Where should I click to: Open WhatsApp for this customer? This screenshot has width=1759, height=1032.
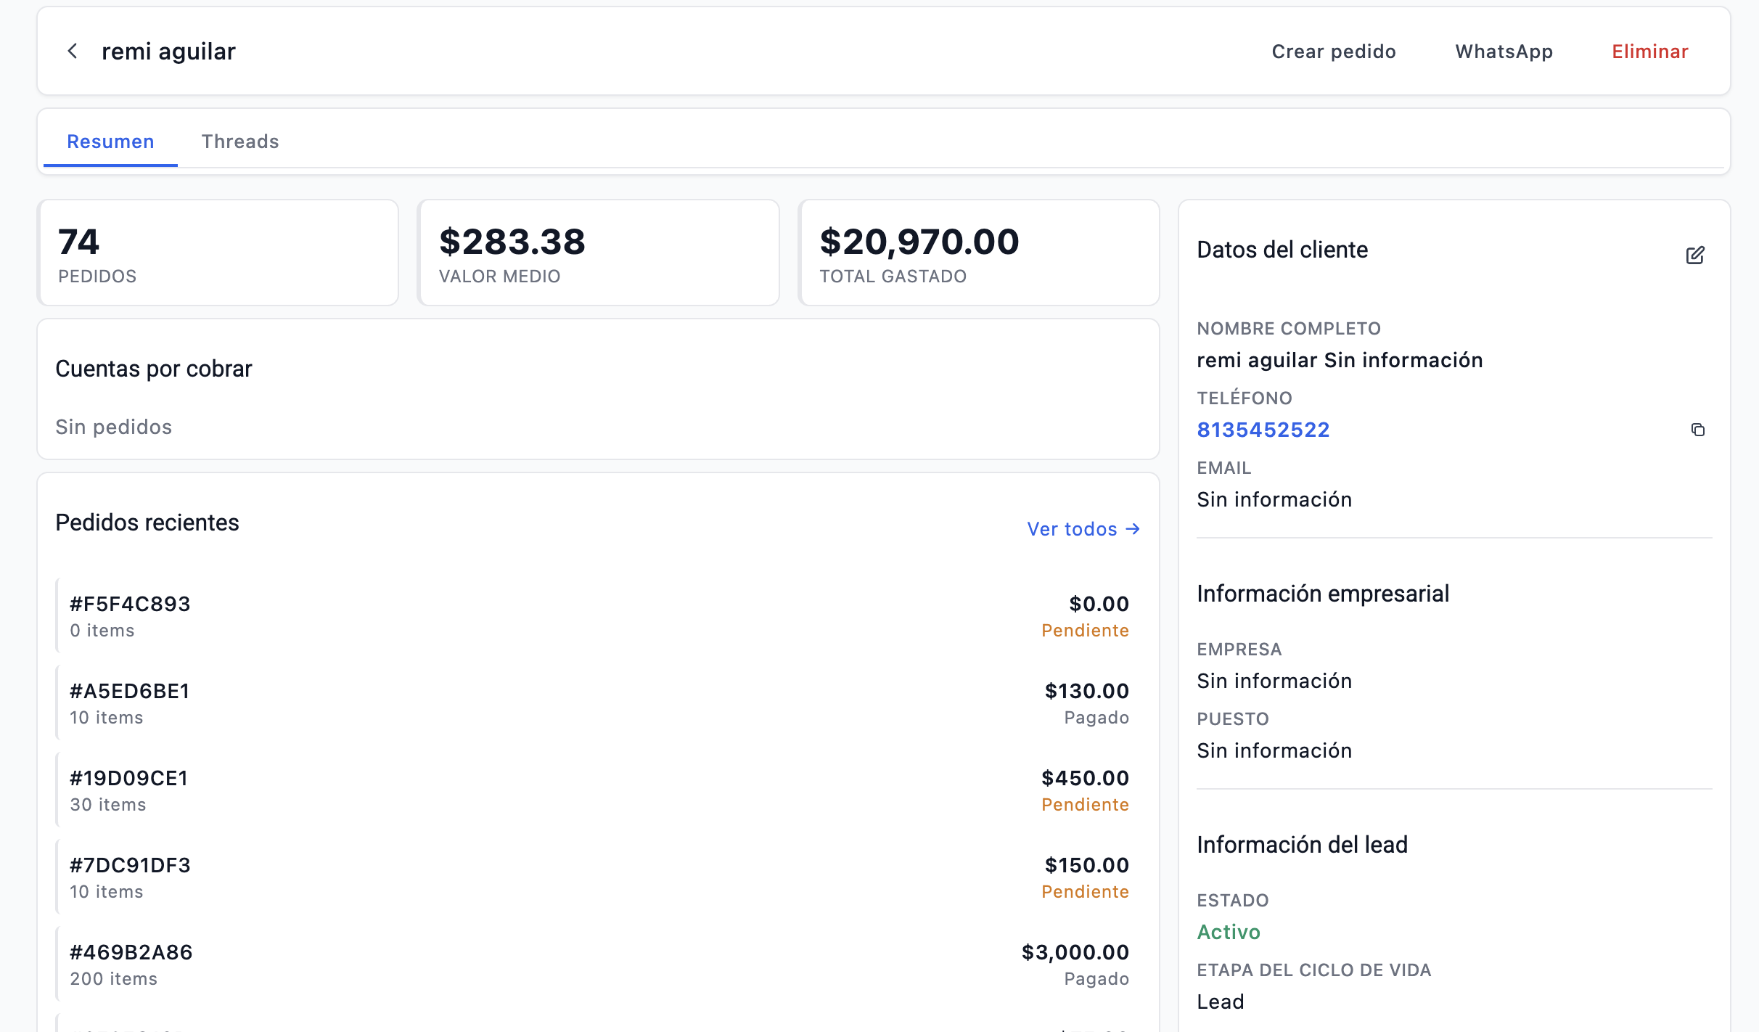point(1504,52)
